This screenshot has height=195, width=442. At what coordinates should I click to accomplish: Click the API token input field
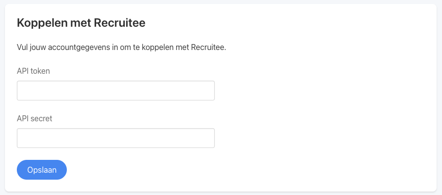coord(116,91)
